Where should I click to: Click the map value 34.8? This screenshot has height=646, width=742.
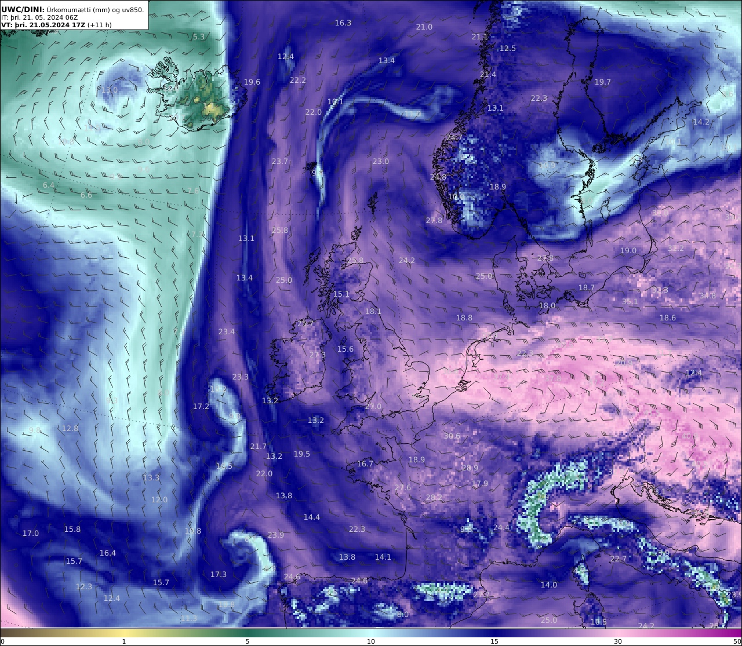click(x=708, y=296)
